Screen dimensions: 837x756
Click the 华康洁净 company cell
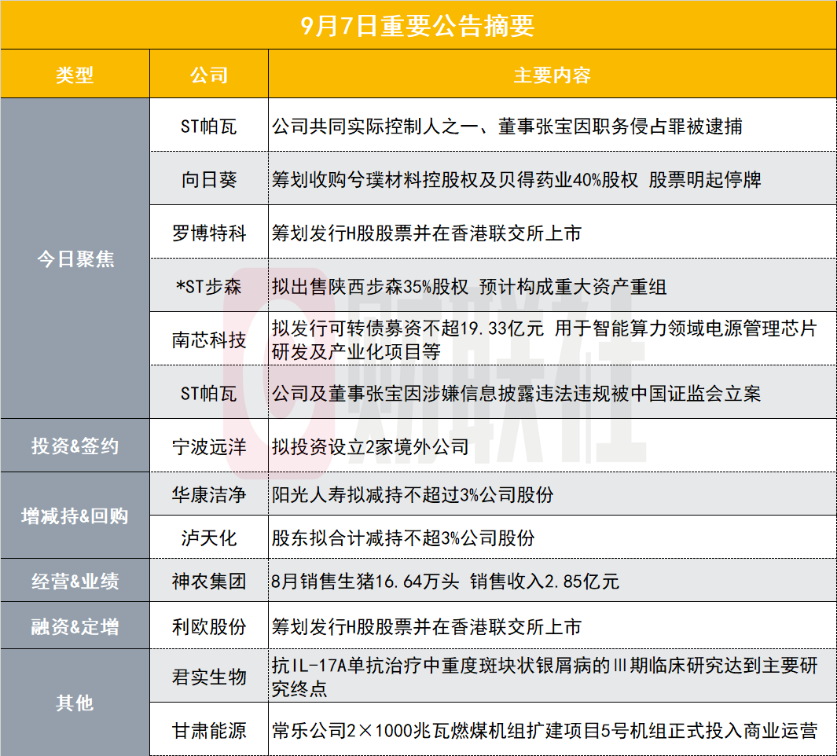[x=209, y=494]
